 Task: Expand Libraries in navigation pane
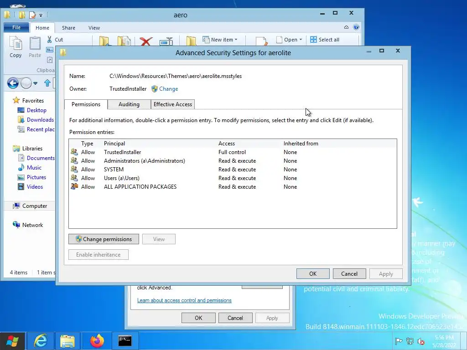(32, 149)
